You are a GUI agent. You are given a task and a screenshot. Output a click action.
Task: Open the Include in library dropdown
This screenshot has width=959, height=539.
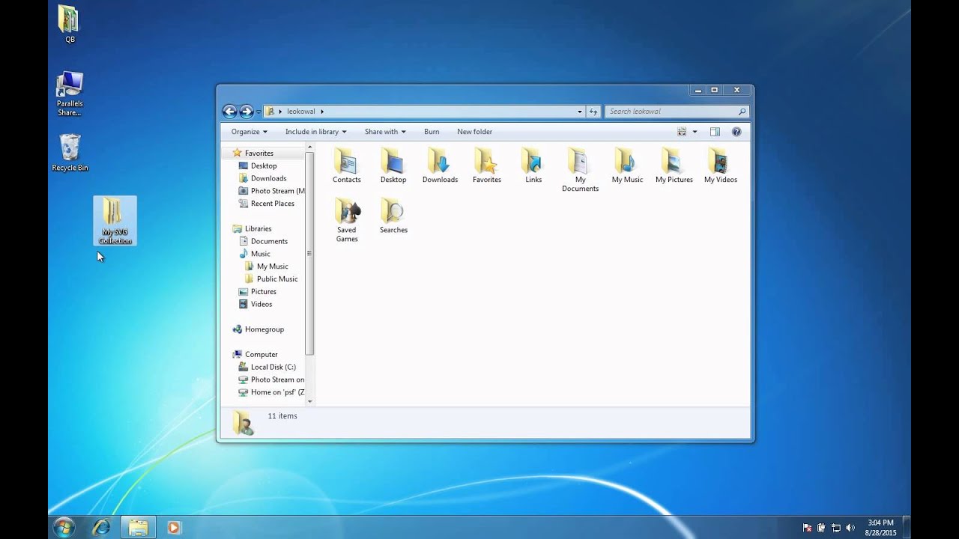[315, 132]
